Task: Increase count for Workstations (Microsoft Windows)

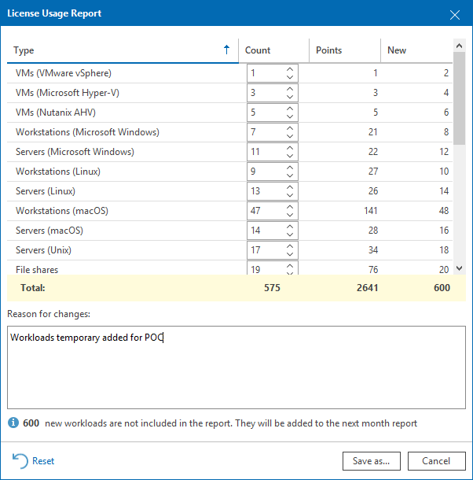Action: pyautogui.click(x=290, y=128)
